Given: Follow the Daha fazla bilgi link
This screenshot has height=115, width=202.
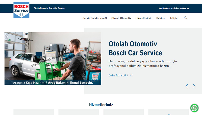Looking at the screenshot, I should tap(118, 75).
